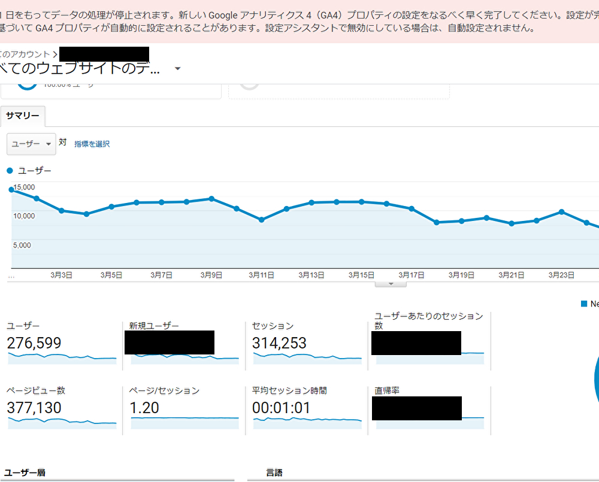Toggle the ユーザー series legend above the chart
This screenshot has width=599, height=482.
click(27, 171)
